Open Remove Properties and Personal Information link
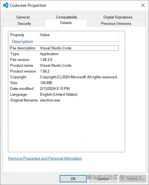 point(45,158)
